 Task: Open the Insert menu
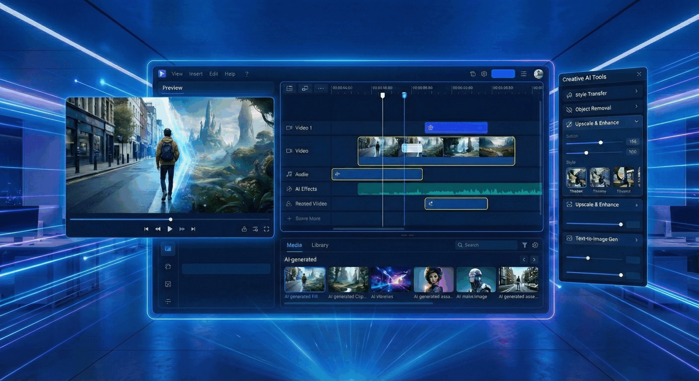(x=196, y=74)
